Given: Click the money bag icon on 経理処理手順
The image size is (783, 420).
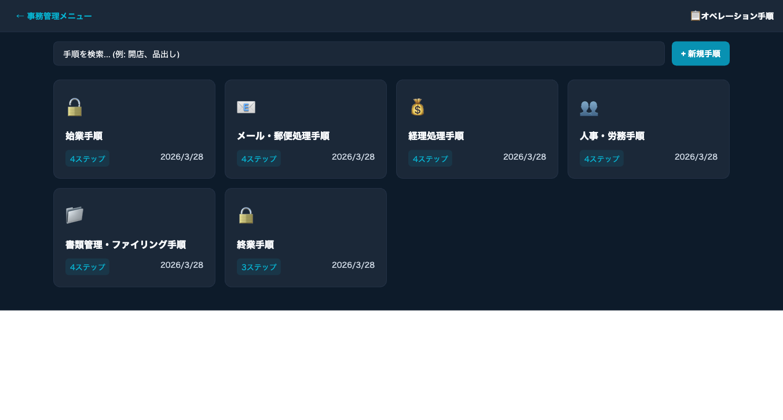Looking at the screenshot, I should pyautogui.click(x=417, y=107).
